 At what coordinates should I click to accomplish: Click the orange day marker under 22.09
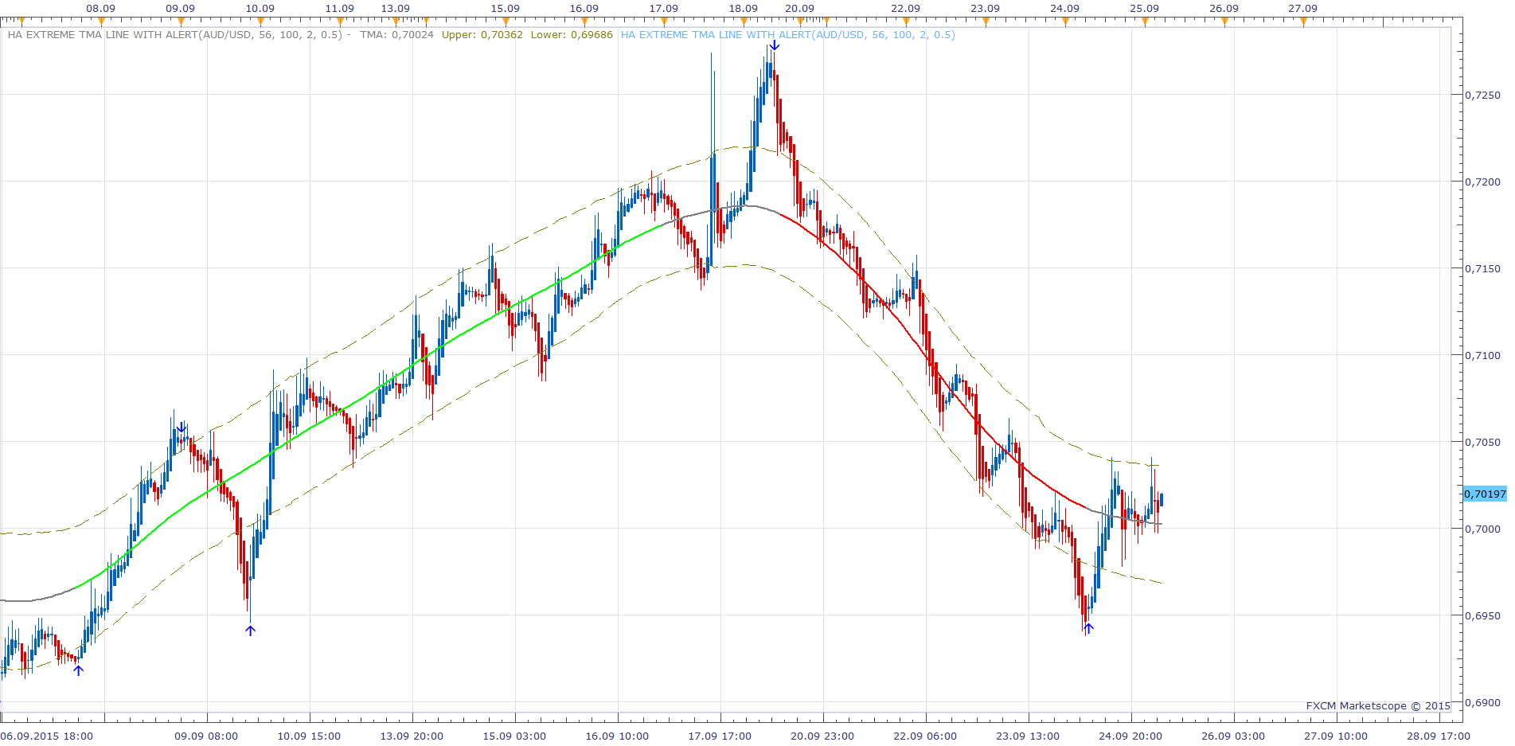click(x=906, y=21)
